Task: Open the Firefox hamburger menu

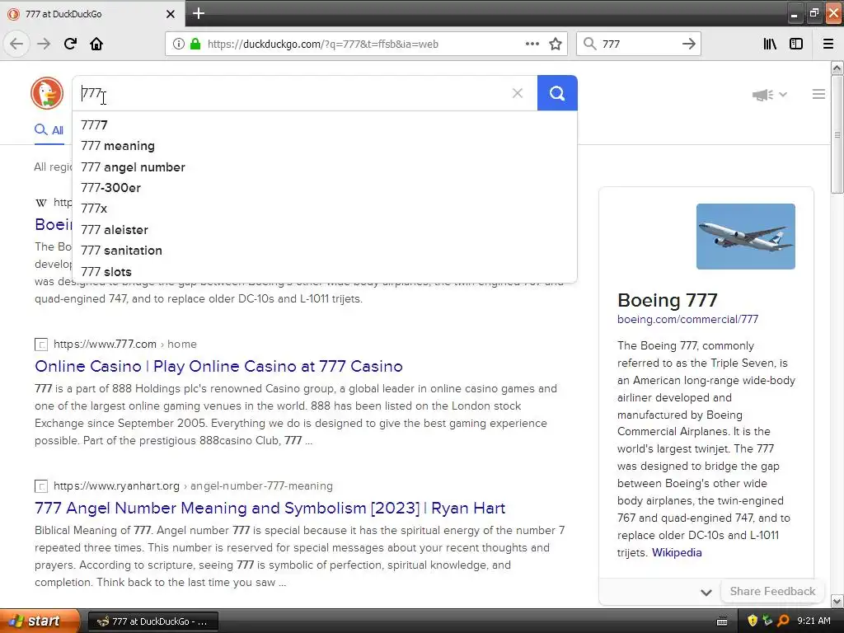Action: pos(828,44)
